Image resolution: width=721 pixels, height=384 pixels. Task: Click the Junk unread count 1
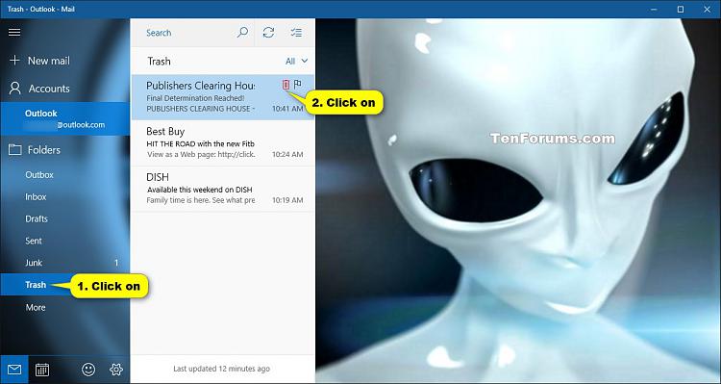[116, 263]
